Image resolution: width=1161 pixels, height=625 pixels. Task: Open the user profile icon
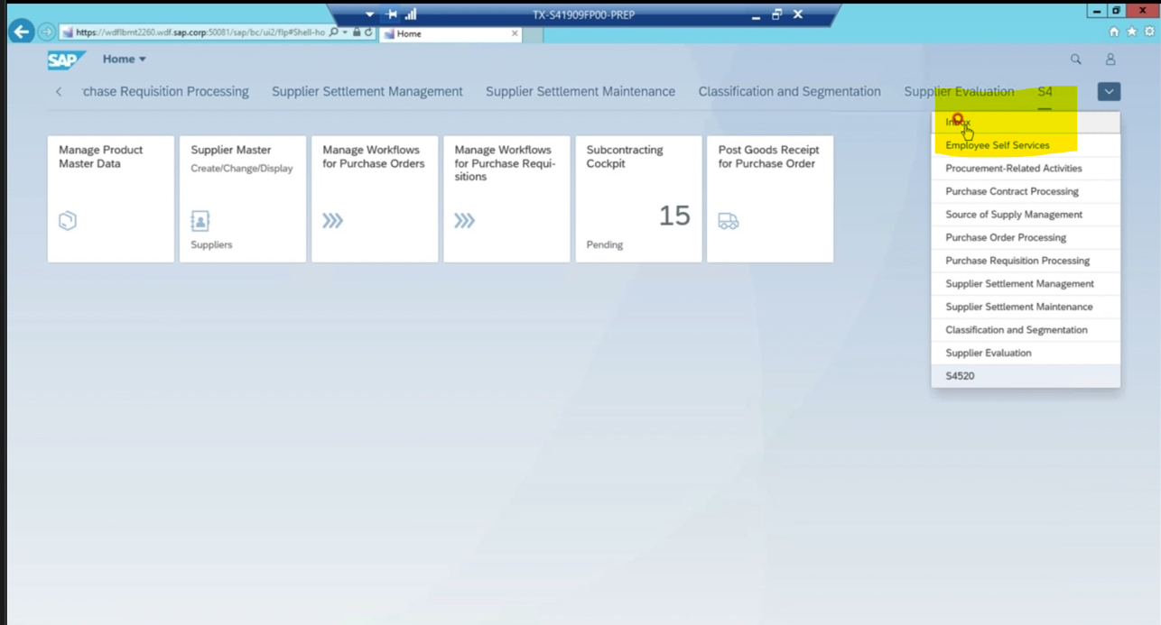point(1110,60)
